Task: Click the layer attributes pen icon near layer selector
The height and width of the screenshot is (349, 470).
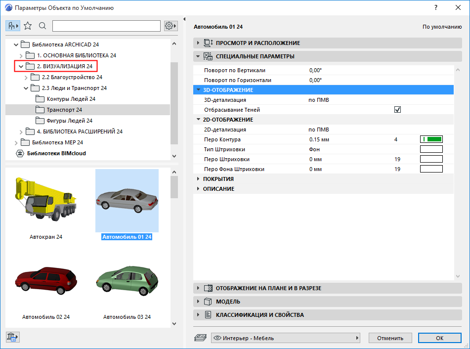Action: pos(200,338)
